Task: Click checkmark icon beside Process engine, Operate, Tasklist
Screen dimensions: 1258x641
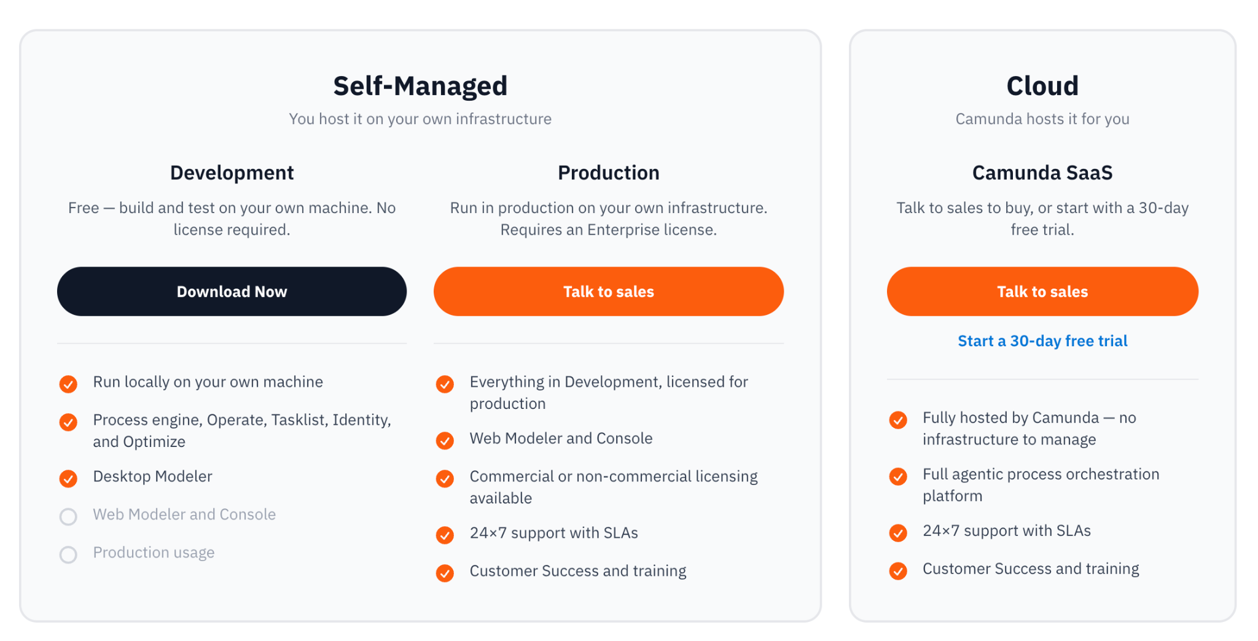Action: (68, 422)
